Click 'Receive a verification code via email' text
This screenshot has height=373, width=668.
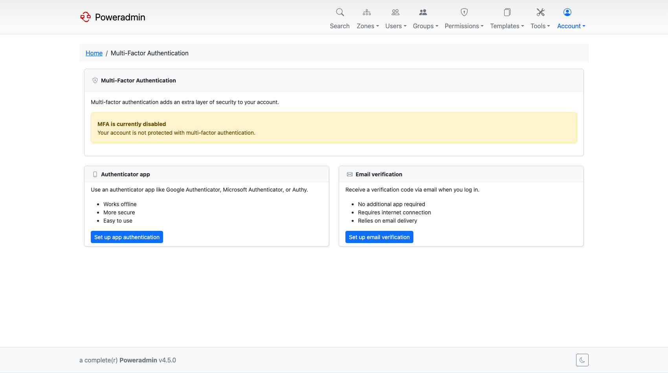pos(412,190)
